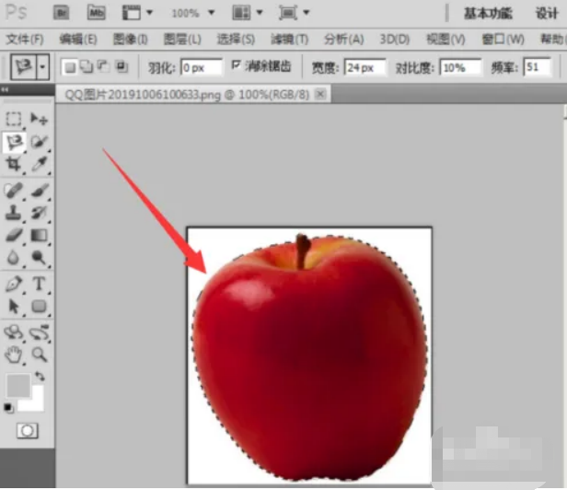
Task: Select the Horizontal Type tool
Action: point(39,284)
